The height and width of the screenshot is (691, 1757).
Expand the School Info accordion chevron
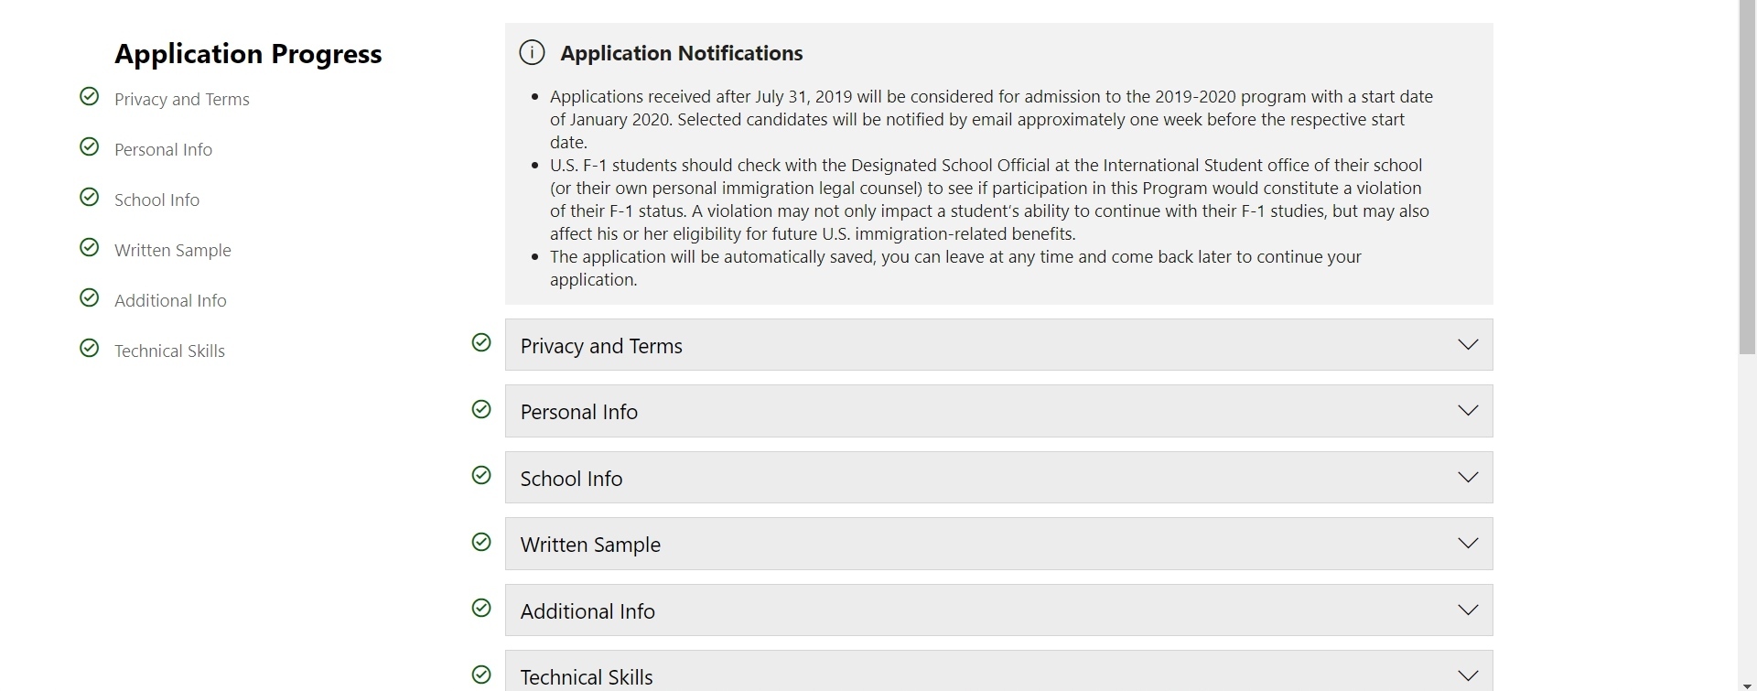pos(1468,478)
